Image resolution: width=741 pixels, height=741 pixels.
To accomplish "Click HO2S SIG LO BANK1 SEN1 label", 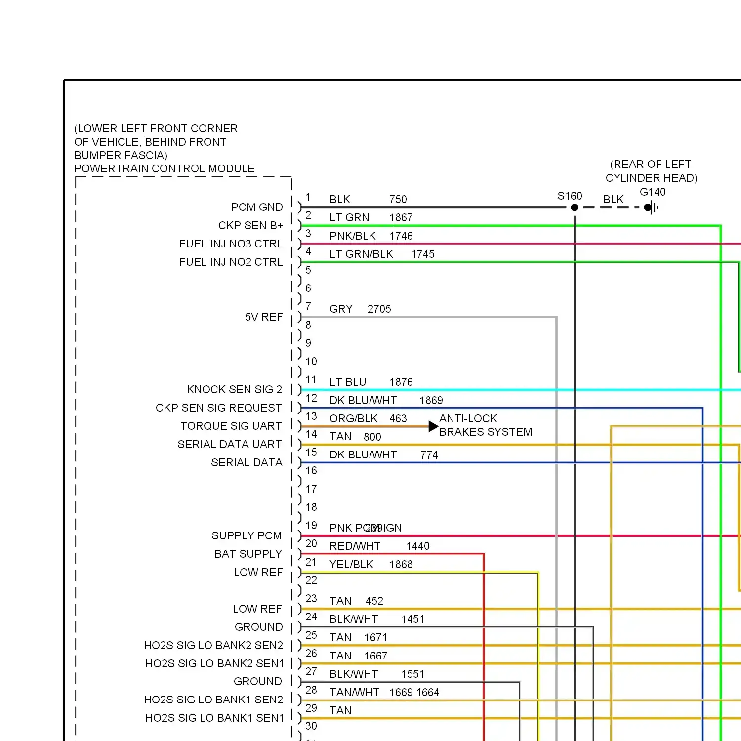I will click(x=214, y=718).
